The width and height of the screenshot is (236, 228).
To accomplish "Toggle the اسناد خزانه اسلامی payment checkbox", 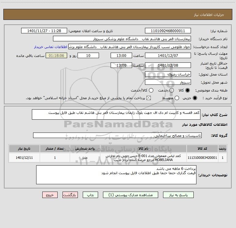I will (x=149, y=98).
